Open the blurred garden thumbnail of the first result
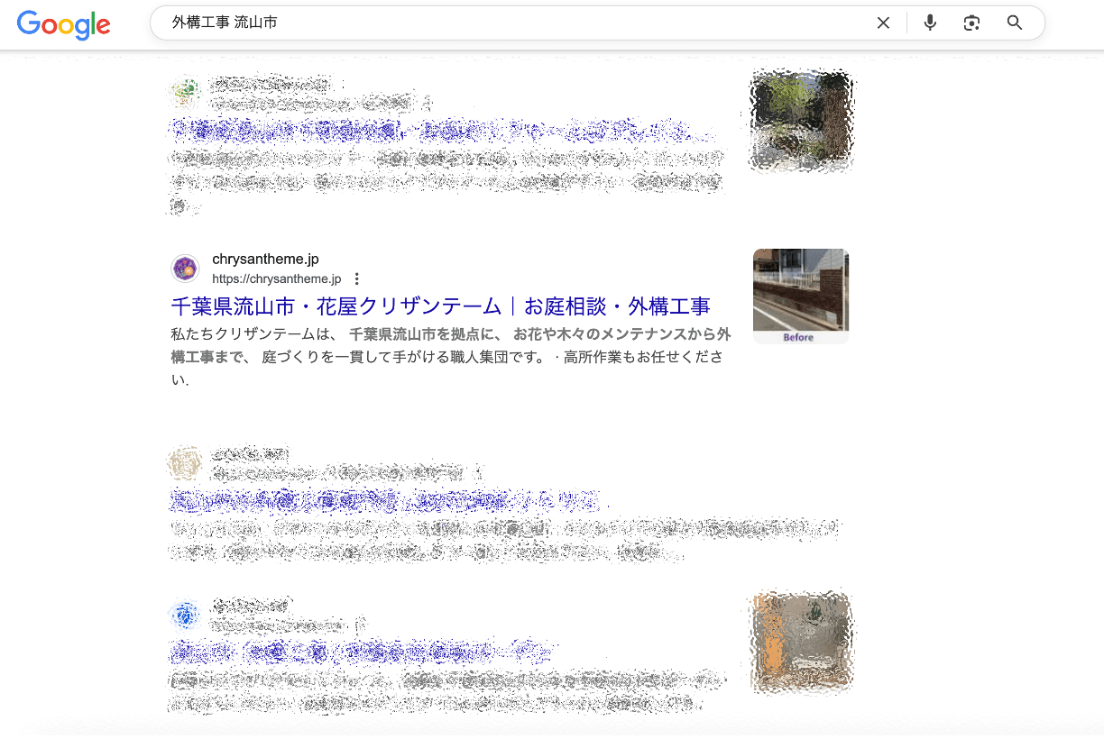 [x=800, y=120]
